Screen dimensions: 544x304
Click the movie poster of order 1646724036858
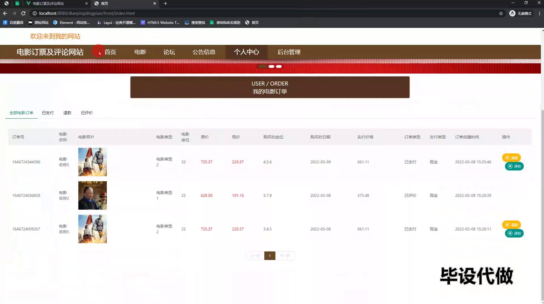point(92,195)
